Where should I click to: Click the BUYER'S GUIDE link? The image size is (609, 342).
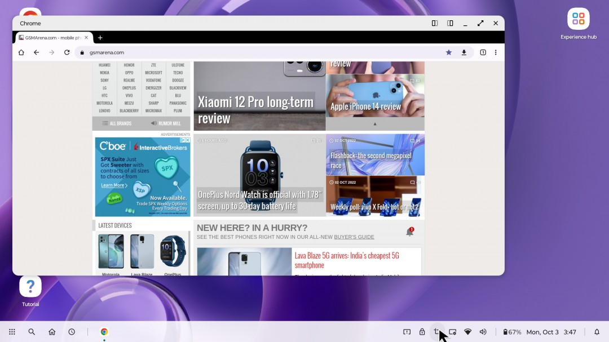354,237
